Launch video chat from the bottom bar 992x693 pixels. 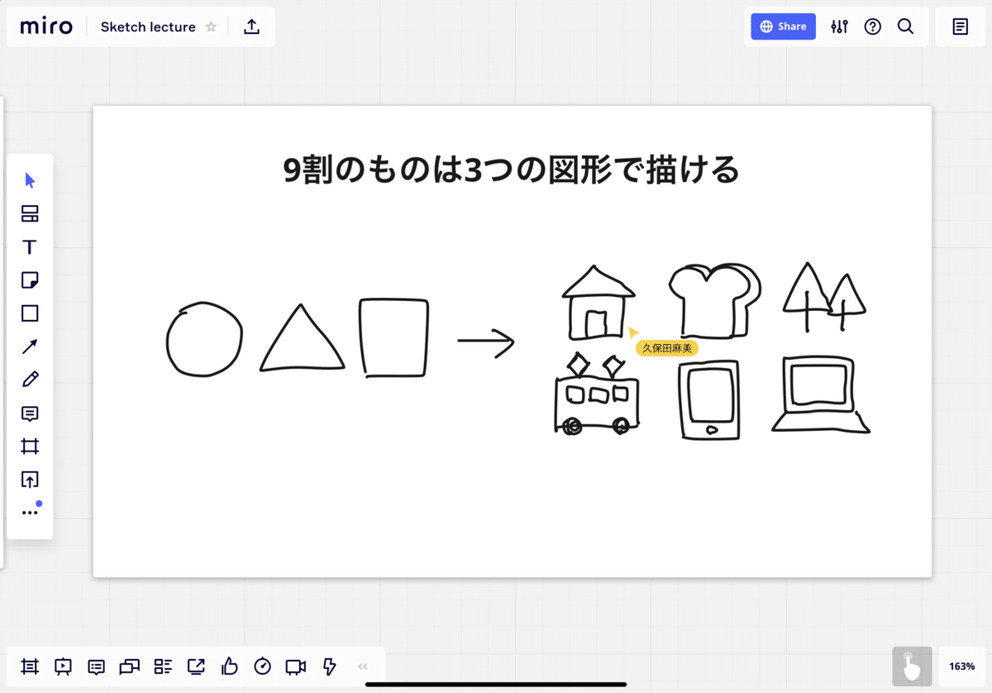coord(295,667)
